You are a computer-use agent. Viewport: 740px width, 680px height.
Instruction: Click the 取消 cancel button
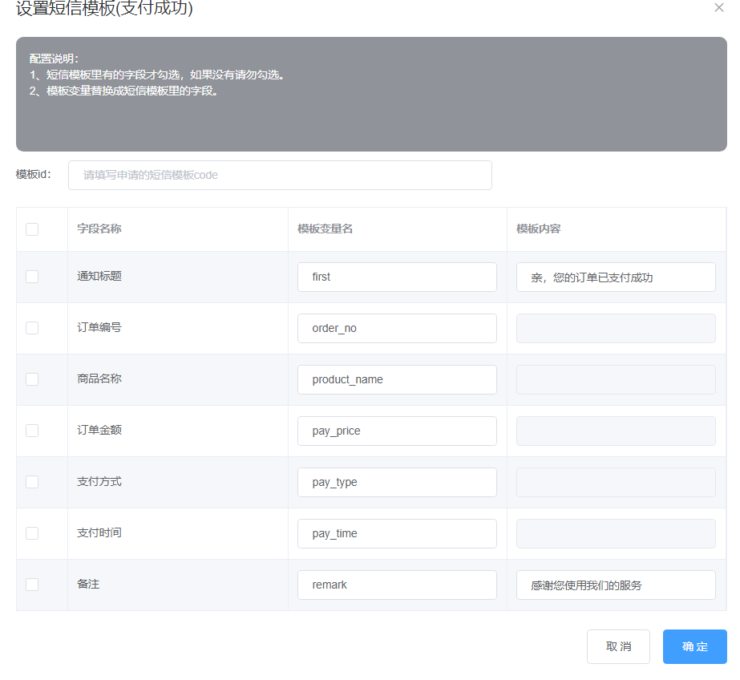coord(618,646)
